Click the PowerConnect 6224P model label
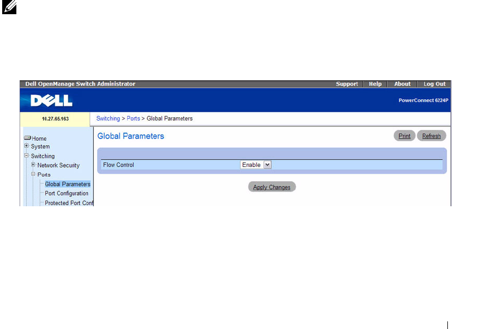Viewport: 491px width, 329px height. point(423,100)
